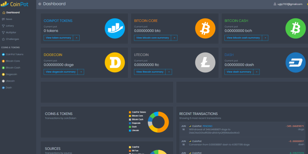The height and width of the screenshot is (154, 308).
Task: Expand the litecoin summary dropdown arrow
Action: (x=169, y=72)
